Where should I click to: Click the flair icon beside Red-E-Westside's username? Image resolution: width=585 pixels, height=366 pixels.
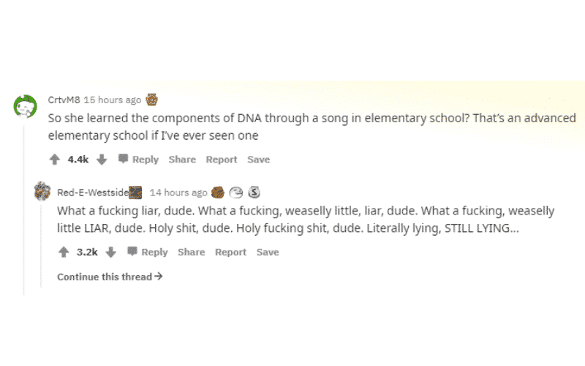click(135, 193)
